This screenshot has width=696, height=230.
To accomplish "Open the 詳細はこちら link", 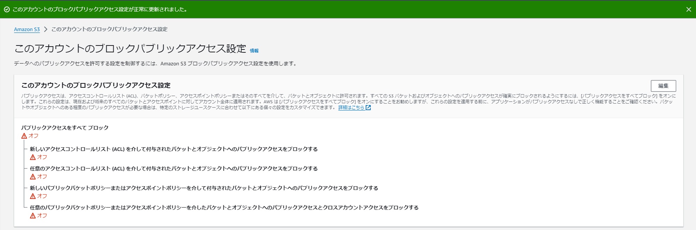I will pos(351,108).
